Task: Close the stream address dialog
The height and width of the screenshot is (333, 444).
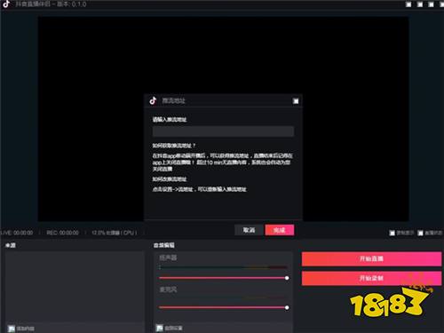Action: 296,101
